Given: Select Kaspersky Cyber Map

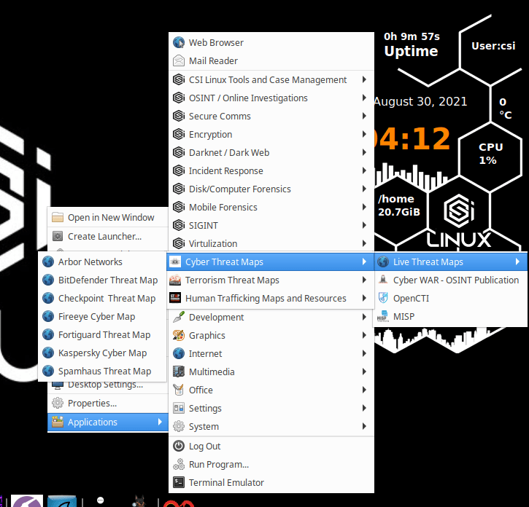Looking at the screenshot, I should pyautogui.click(x=102, y=353).
